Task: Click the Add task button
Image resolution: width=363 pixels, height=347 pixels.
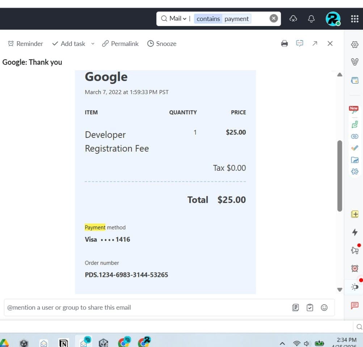Action: point(69,43)
